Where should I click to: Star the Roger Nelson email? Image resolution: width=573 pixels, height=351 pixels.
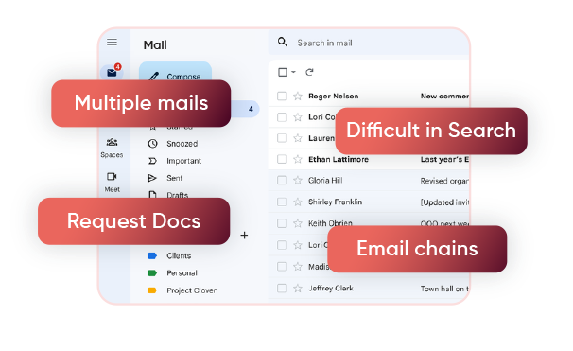[298, 97]
